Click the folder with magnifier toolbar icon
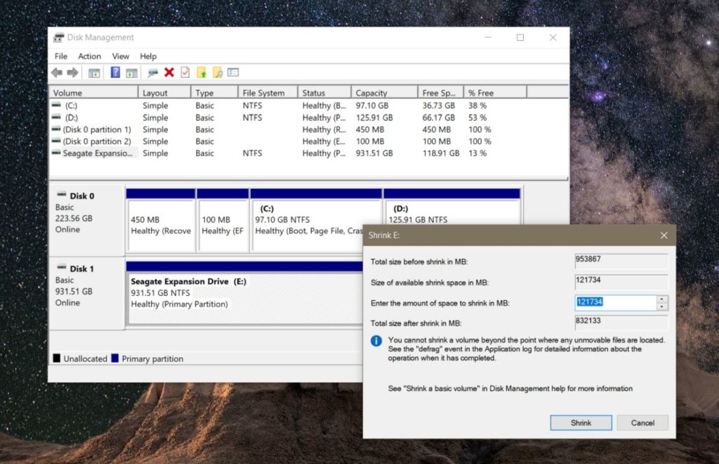Viewport: 719px width, 464px height. pyautogui.click(x=217, y=72)
